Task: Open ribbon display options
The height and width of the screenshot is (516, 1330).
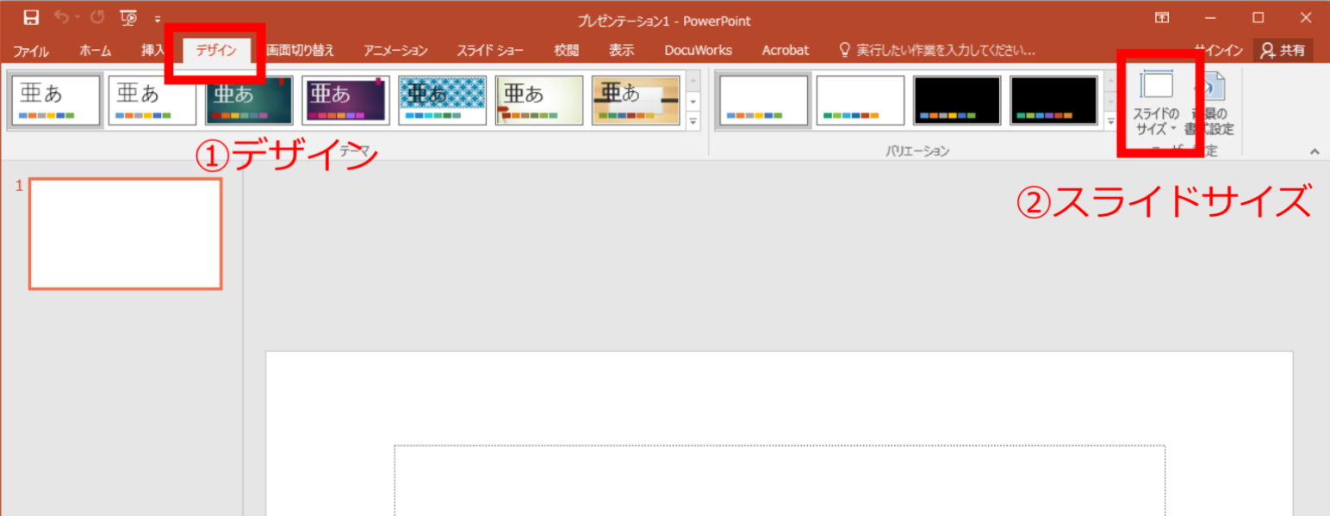Action: (x=1162, y=16)
